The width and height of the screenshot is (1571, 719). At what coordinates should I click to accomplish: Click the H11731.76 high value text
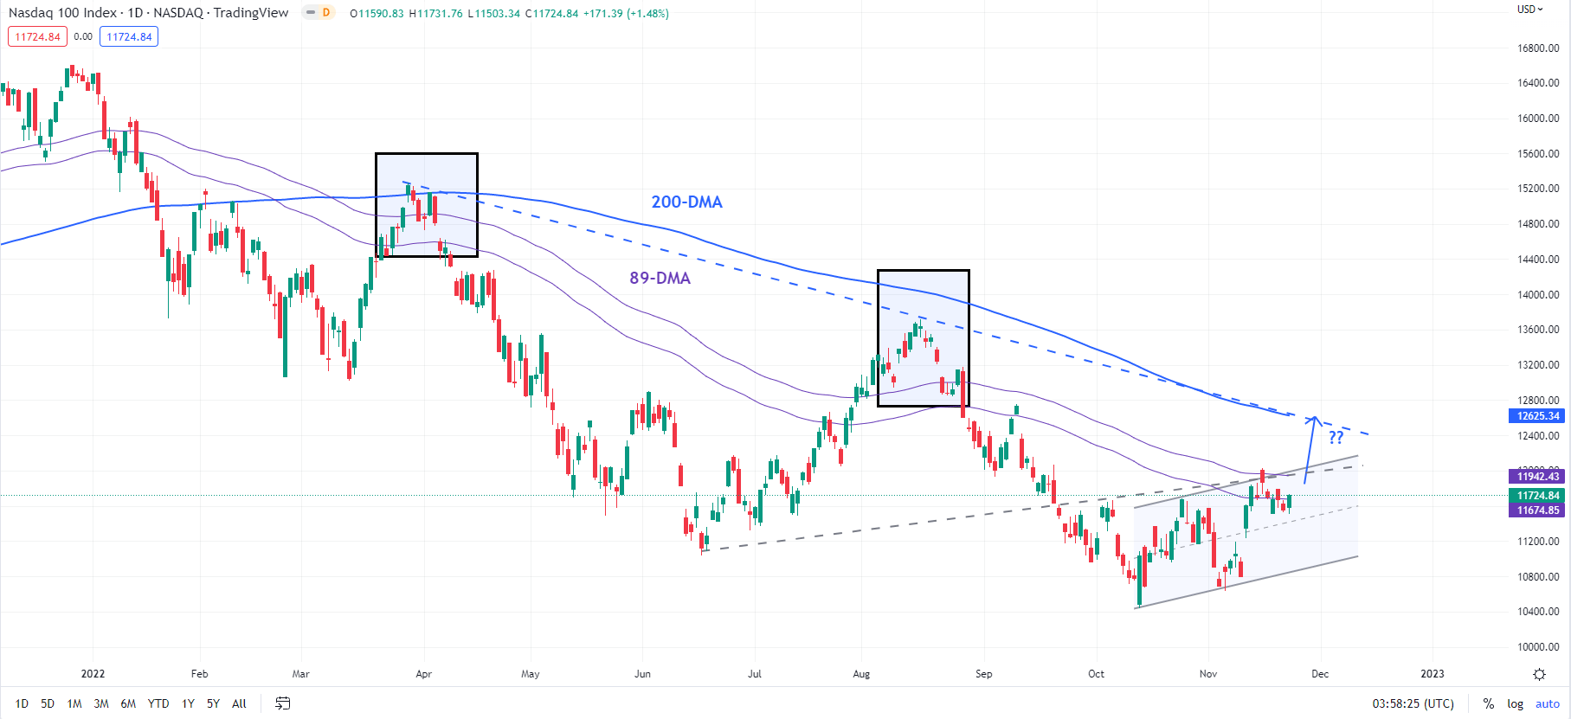(x=436, y=13)
